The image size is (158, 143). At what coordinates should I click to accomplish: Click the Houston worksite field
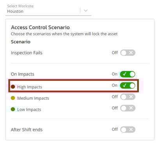click(48, 10)
